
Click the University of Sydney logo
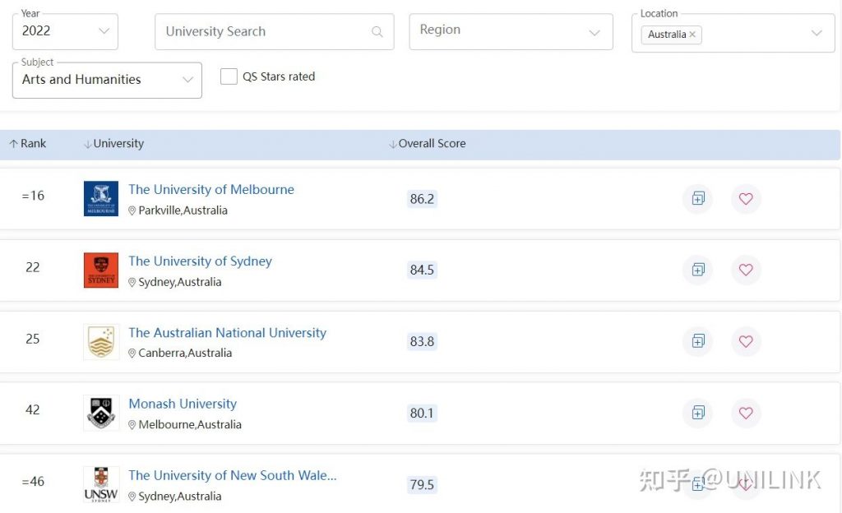[101, 270]
